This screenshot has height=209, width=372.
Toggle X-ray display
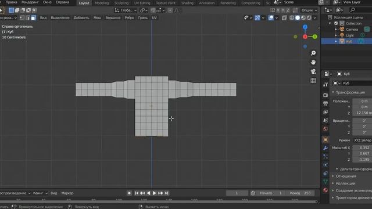tap(284, 18)
